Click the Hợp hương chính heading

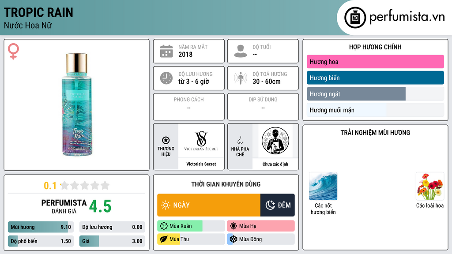(x=375, y=47)
